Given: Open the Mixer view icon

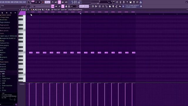Looking at the screenshot, I should [x=103, y=6].
